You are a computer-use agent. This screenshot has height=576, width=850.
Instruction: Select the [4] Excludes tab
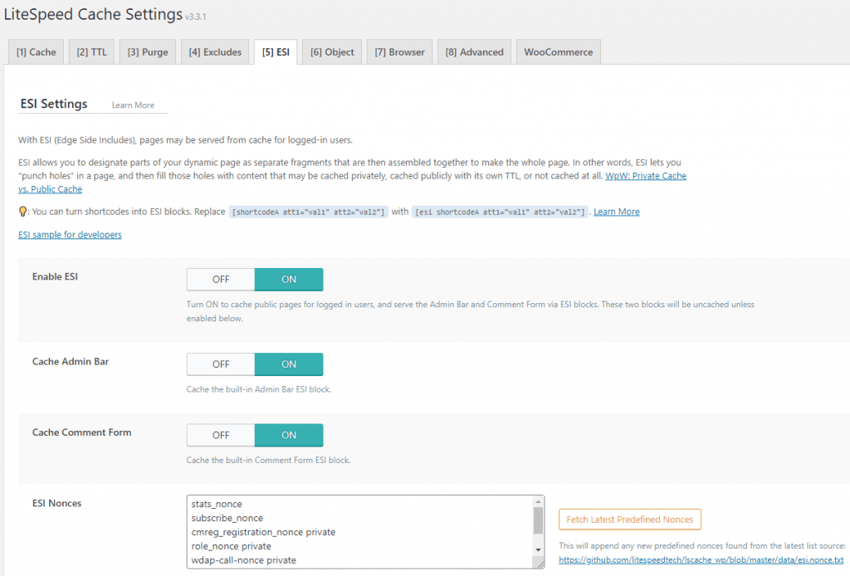215,51
